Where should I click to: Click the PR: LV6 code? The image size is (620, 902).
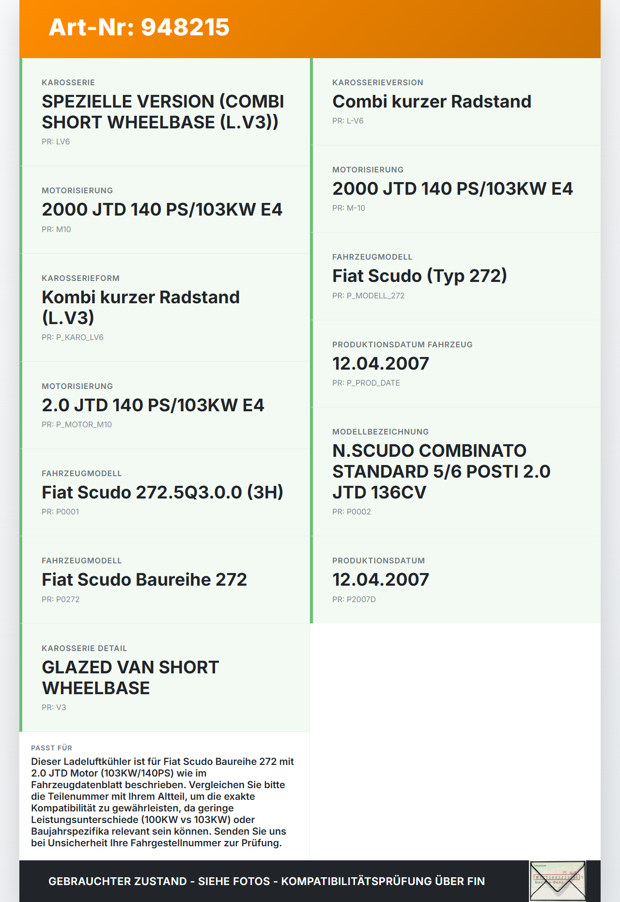[56, 141]
